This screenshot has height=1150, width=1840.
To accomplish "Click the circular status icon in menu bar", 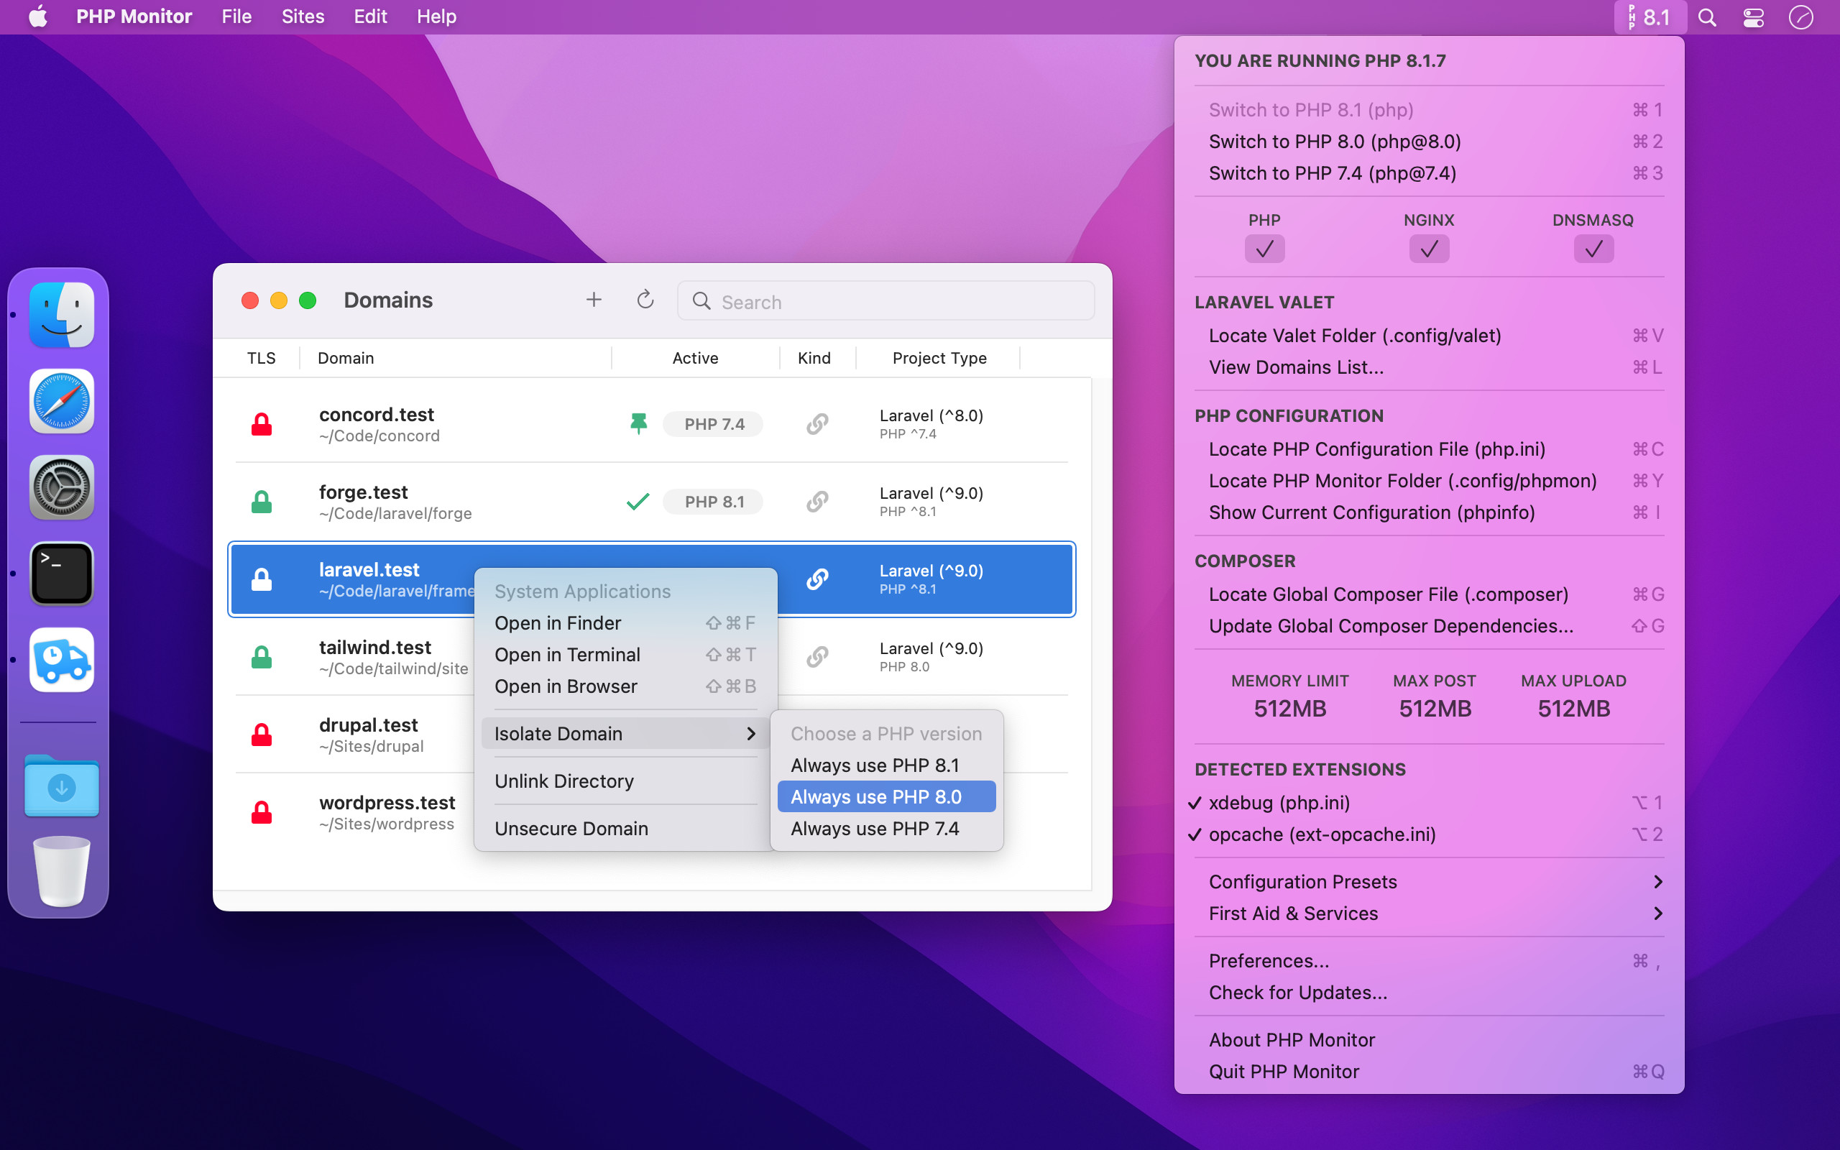I will point(1800,17).
